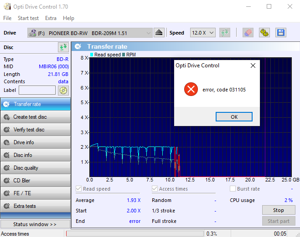
Task: Open the options gear icon
Action: pyautogui.click(x=264, y=33)
